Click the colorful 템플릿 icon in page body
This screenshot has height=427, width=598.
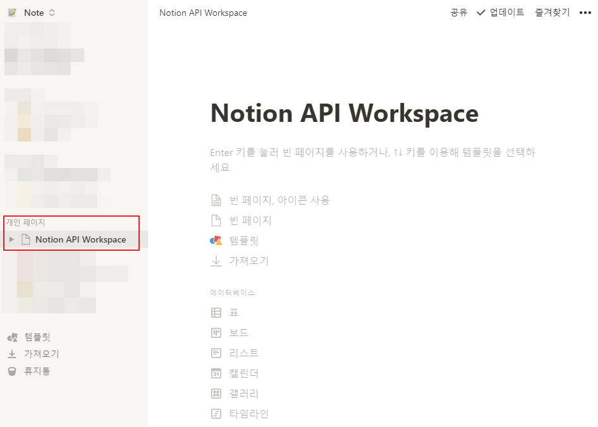click(x=216, y=241)
